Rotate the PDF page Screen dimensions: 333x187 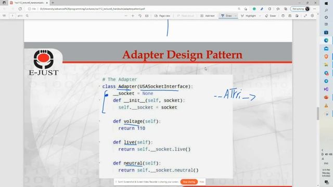140,16
